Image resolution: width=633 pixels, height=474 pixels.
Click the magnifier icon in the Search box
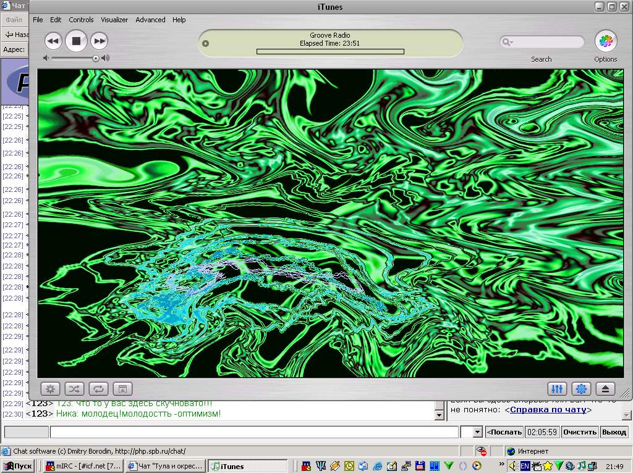coord(507,42)
